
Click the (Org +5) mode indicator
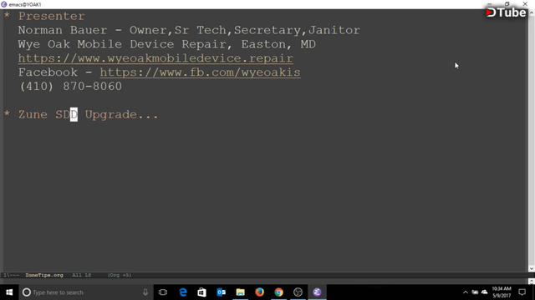[x=120, y=275]
